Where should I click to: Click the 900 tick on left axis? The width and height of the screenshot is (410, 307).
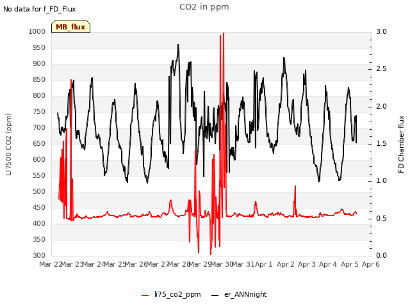(39, 64)
